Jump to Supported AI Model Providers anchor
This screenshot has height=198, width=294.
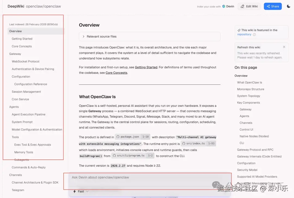pos(257,177)
